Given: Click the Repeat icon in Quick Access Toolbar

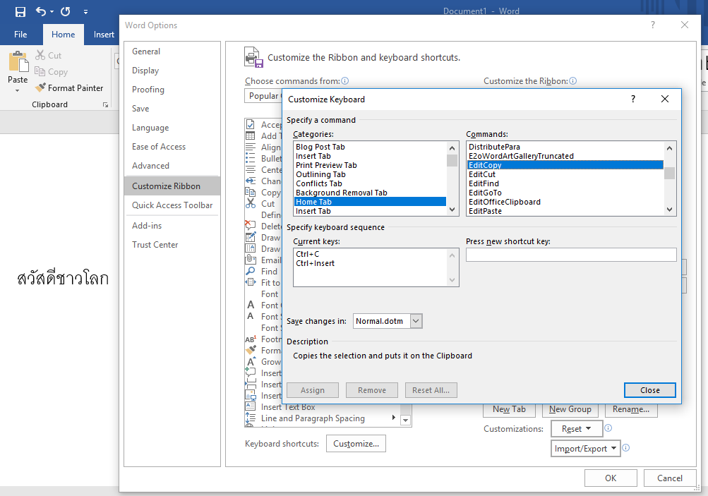Looking at the screenshot, I should tap(65, 11).
